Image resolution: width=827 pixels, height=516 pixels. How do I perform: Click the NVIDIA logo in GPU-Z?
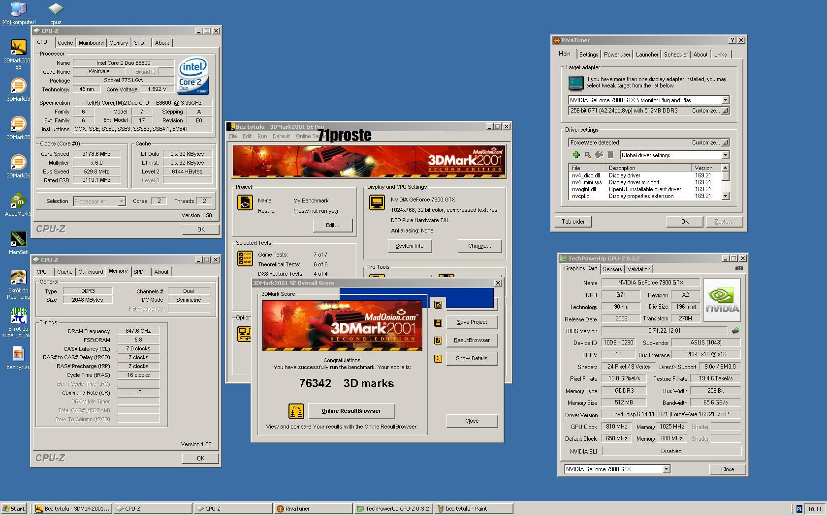(x=722, y=300)
